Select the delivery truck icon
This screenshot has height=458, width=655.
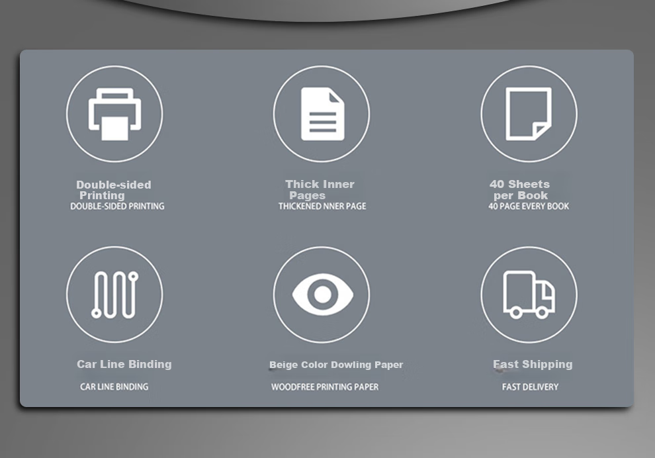(x=529, y=295)
